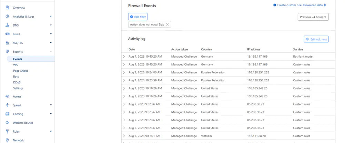Click the Analytics & Logs clock icon

click(x=7, y=17)
